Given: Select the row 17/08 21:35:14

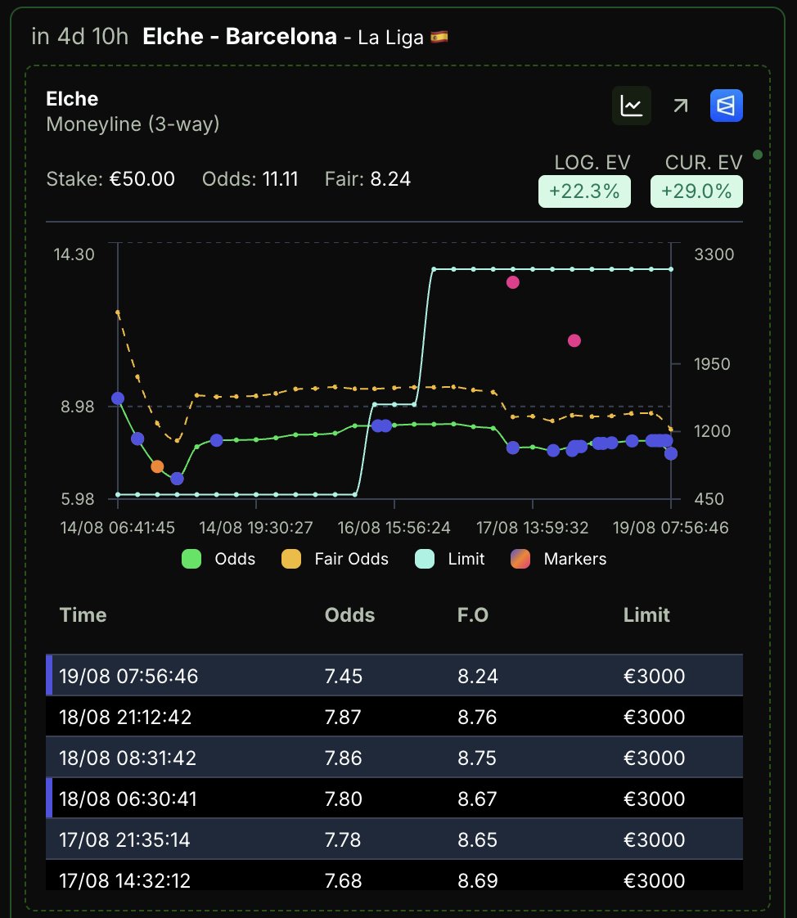Looking at the screenshot, I should (x=394, y=839).
